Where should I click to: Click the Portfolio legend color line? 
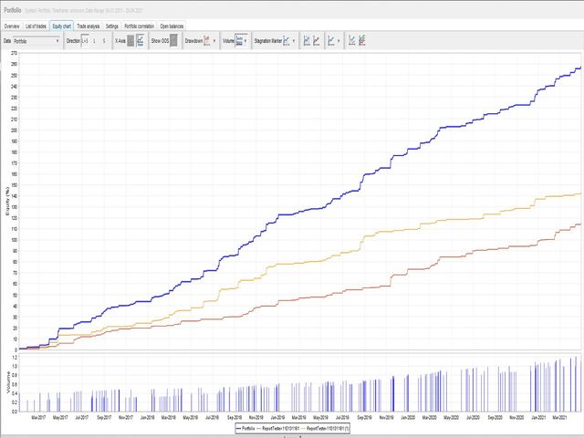click(238, 429)
